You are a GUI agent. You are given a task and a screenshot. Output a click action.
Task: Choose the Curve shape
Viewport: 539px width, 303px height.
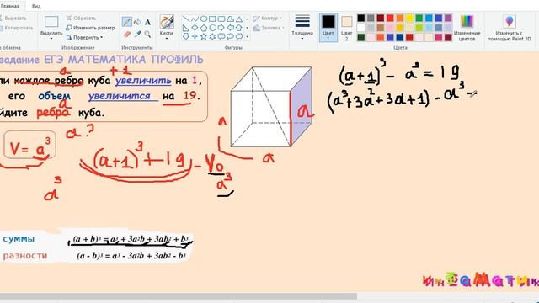click(x=195, y=19)
